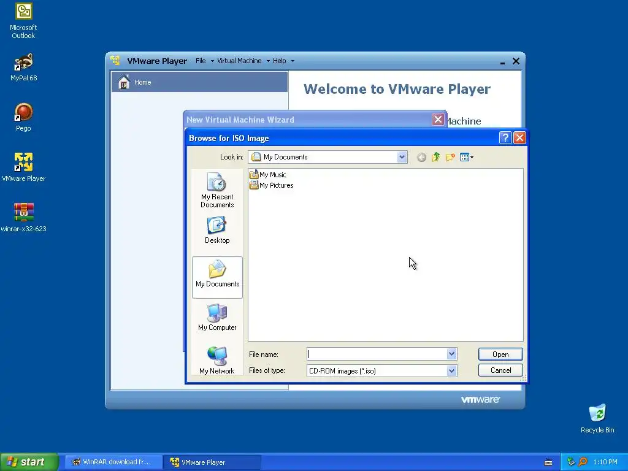Image resolution: width=628 pixels, height=471 pixels.
Task: Open the Help menu in VMware Player
Action: click(x=283, y=61)
